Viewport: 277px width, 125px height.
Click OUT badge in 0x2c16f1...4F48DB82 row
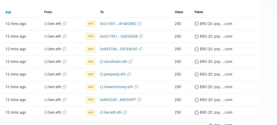[91, 24]
